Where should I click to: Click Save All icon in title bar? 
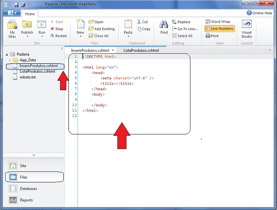click(23, 5)
